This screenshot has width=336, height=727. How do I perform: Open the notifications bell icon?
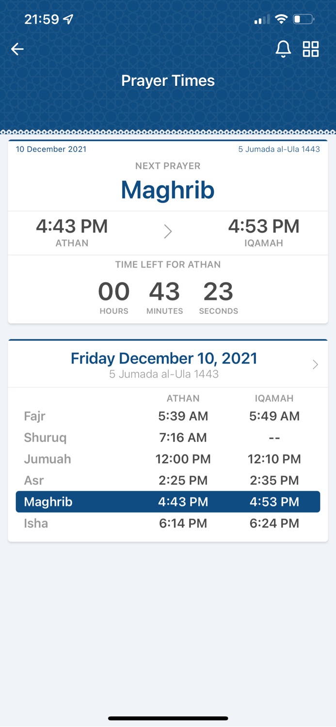point(284,48)
